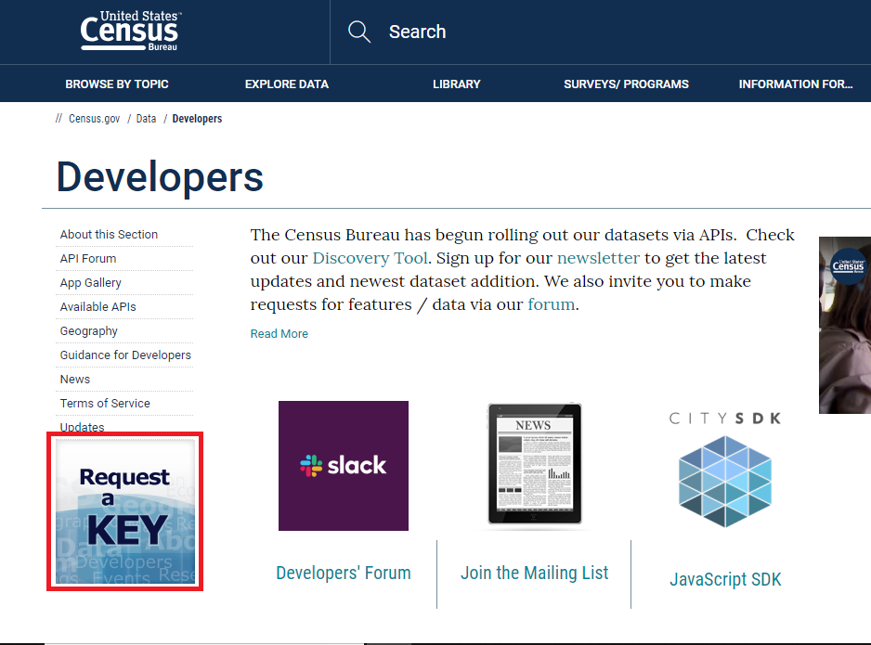
Task: Click the magnifying glass search icon
Action: pos(358,31)
